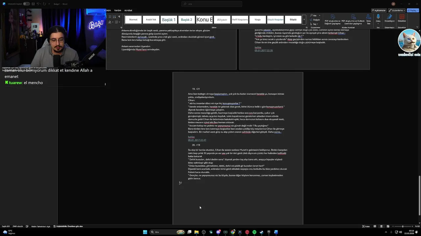Screen dimensions: 421x236
Task: Apply the Konu Başlığı style
Action: pyautogui.click(x=204, y=20)
